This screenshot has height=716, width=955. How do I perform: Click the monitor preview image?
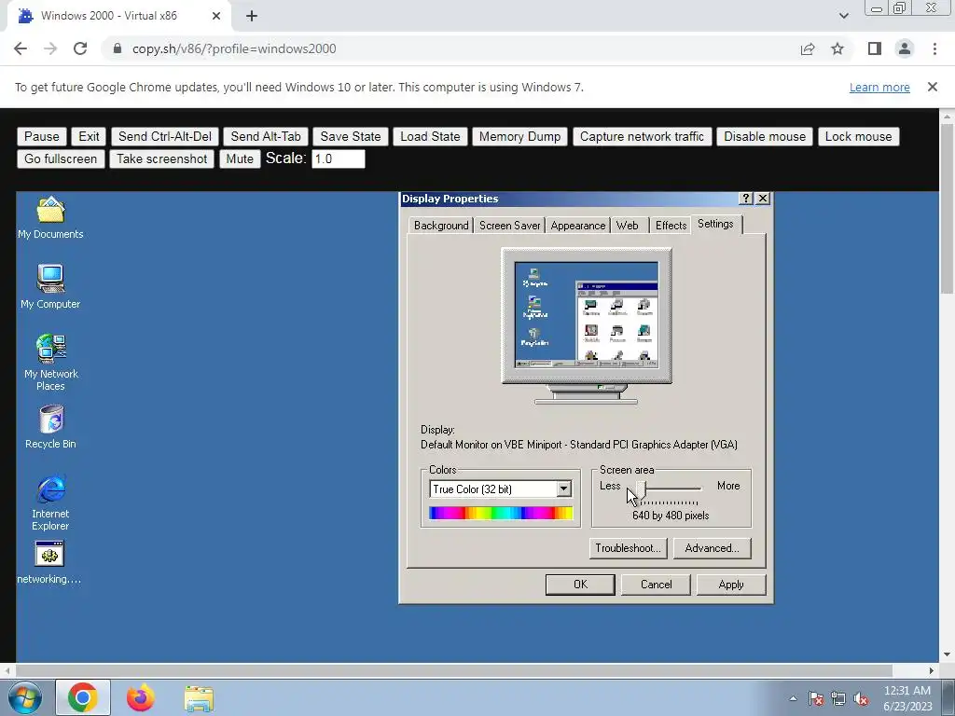pos(587,325)
